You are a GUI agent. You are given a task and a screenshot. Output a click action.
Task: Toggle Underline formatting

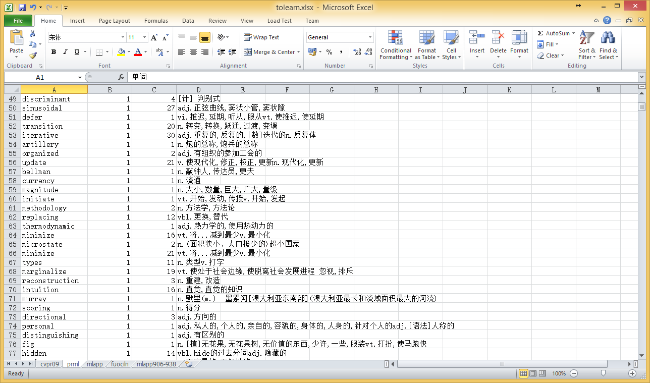pos(77,52)
